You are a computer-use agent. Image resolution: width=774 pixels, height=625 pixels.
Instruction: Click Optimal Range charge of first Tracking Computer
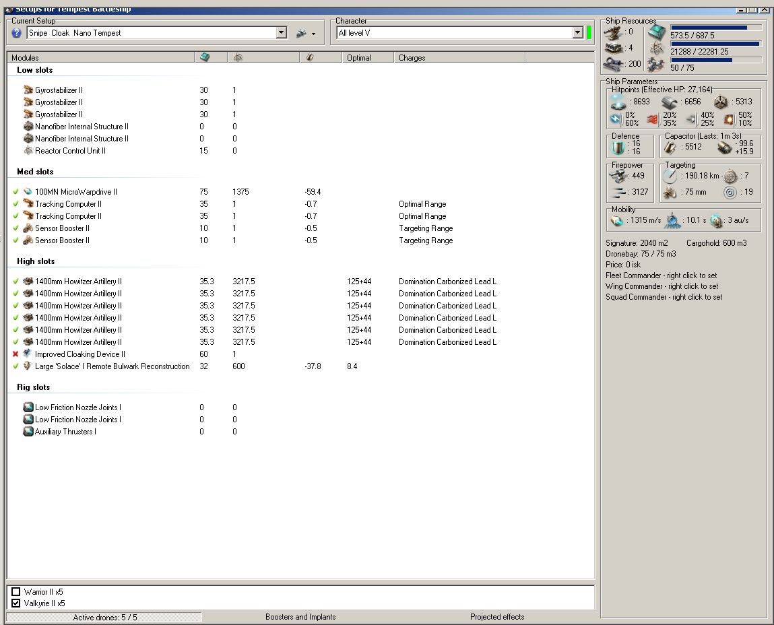pos(422,204)
